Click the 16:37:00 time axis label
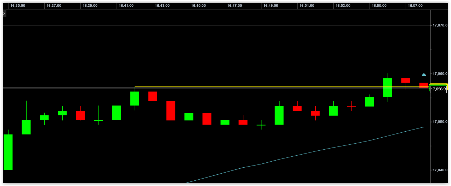 pos(54,6)
